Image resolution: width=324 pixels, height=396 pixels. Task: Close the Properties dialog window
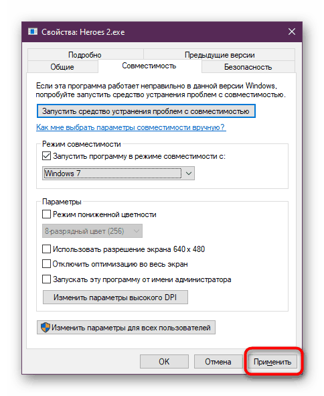(292, 31)
